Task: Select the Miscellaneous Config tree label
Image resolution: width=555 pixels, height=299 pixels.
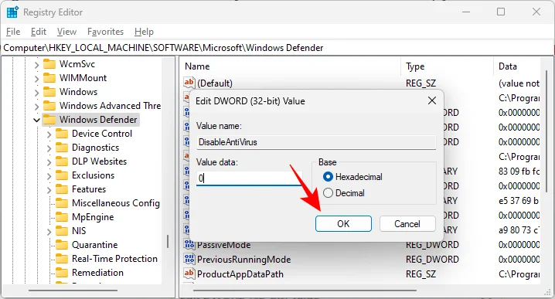Action: 116,203
